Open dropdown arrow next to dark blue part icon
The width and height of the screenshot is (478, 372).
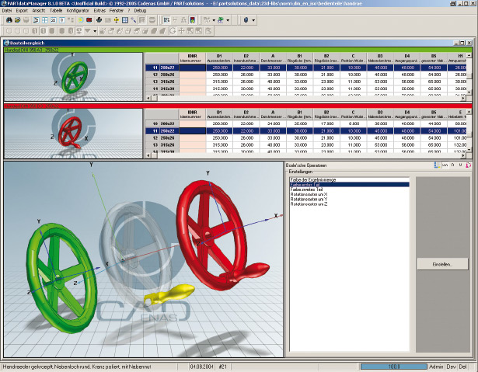click(x=253, y=20)
